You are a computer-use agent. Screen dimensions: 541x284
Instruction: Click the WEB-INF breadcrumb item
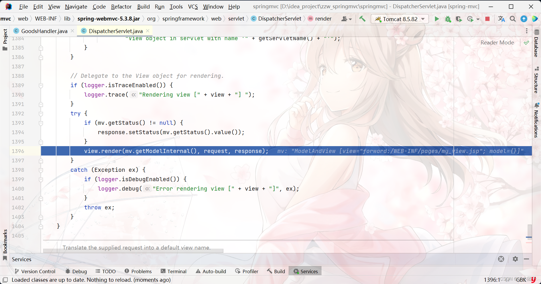[46, 19]
